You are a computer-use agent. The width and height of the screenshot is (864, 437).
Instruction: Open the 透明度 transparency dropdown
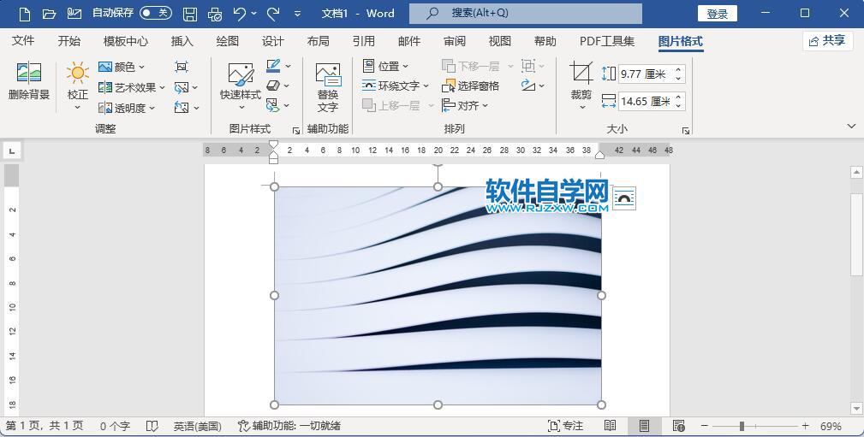pos(127,108)
